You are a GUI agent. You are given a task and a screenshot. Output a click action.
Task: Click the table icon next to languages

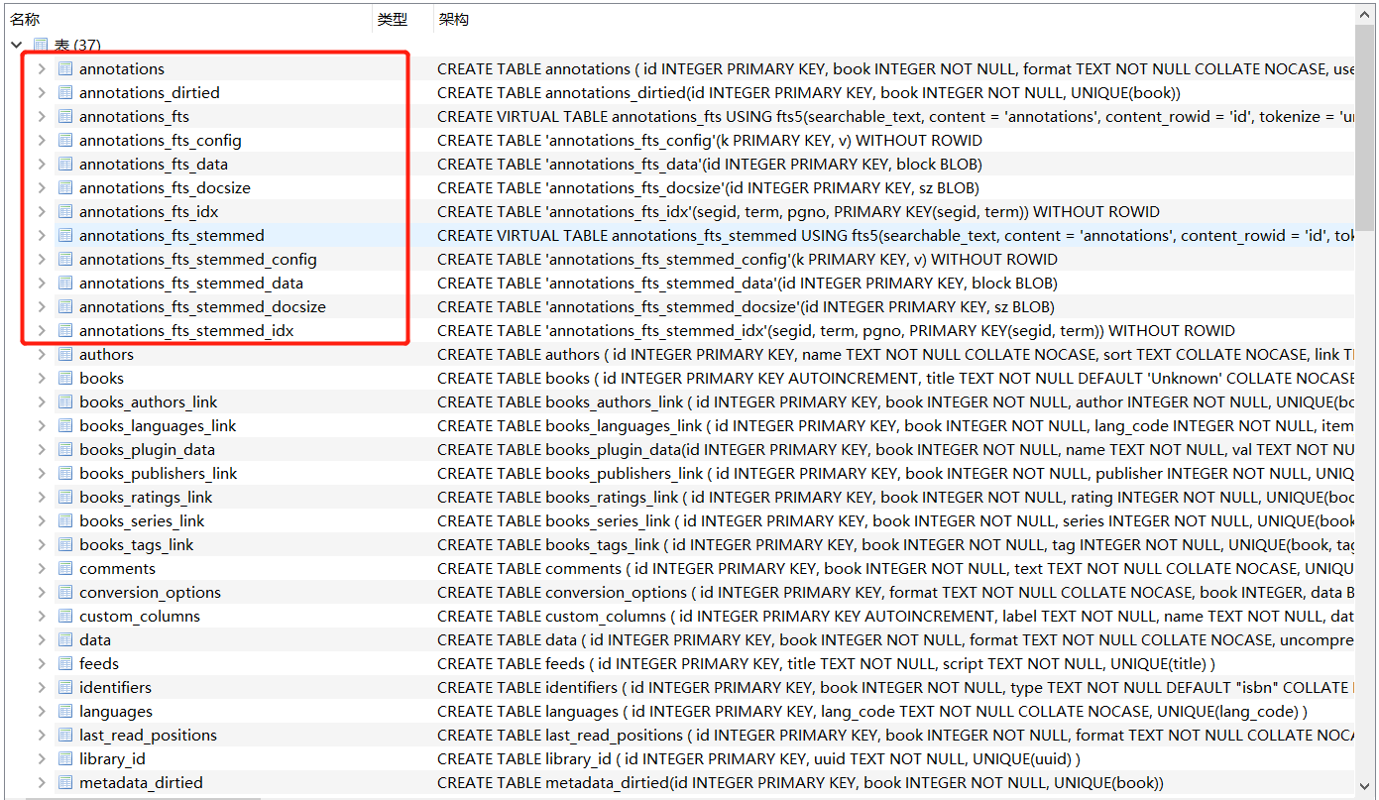pos(64,711)
